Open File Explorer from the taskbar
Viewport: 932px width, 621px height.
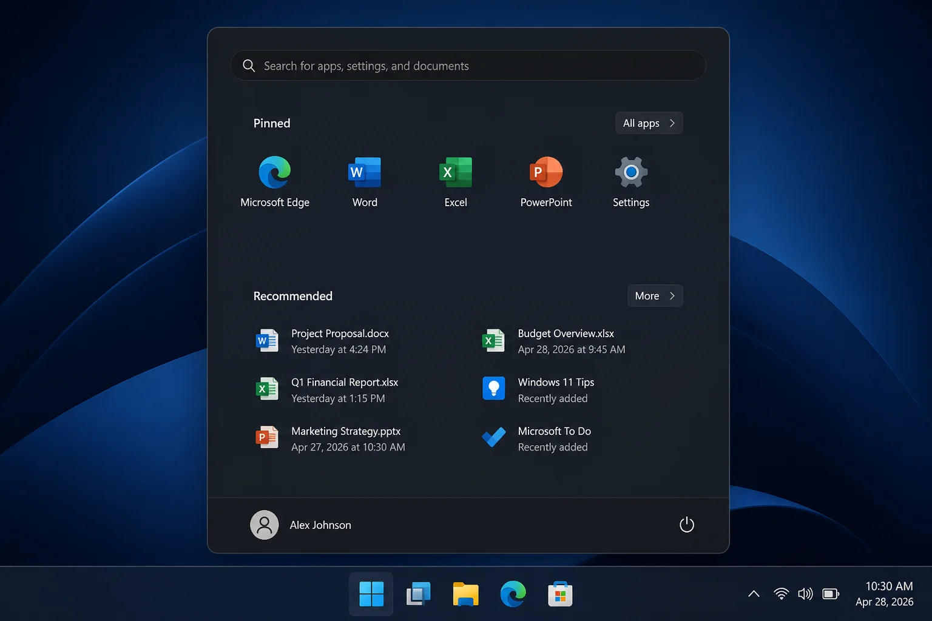[465, 594]
